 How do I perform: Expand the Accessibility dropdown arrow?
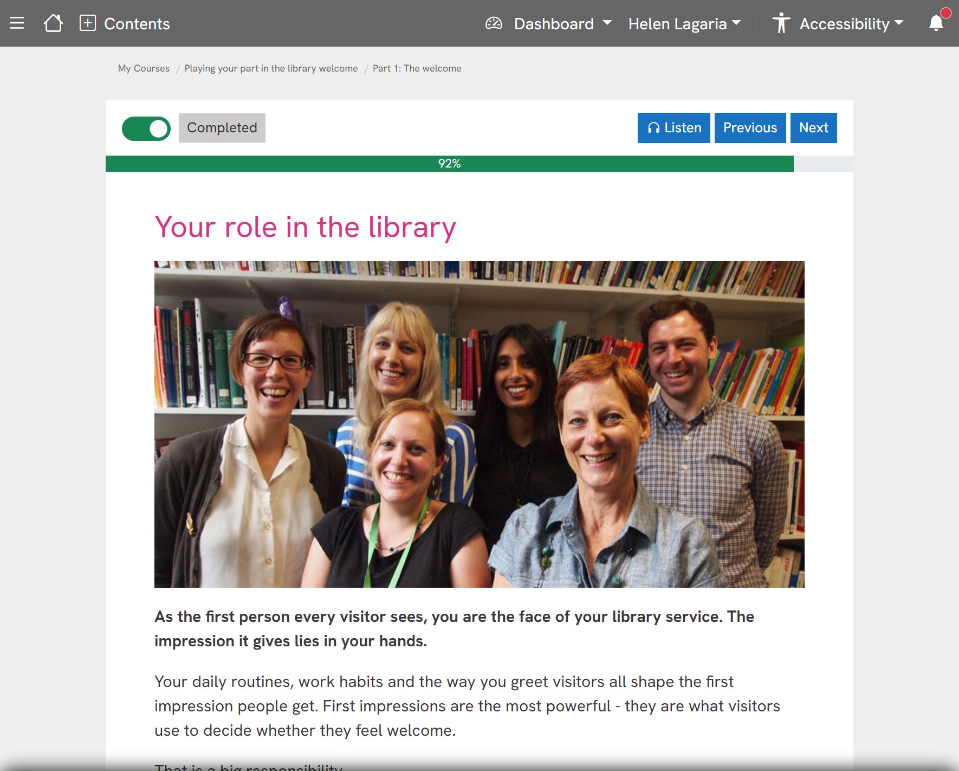(899, 23)
